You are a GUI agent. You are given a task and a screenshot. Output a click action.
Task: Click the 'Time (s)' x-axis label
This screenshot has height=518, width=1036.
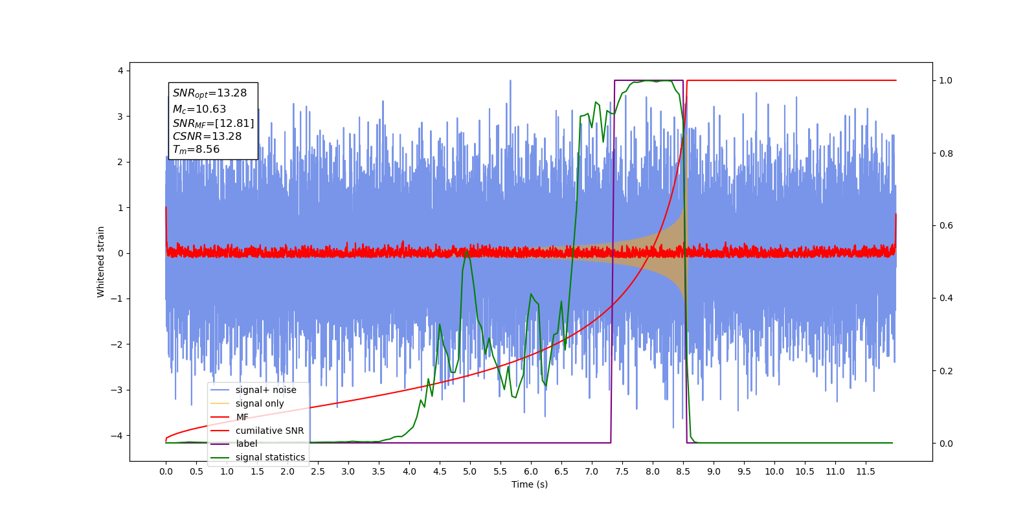tap(530, 484)
